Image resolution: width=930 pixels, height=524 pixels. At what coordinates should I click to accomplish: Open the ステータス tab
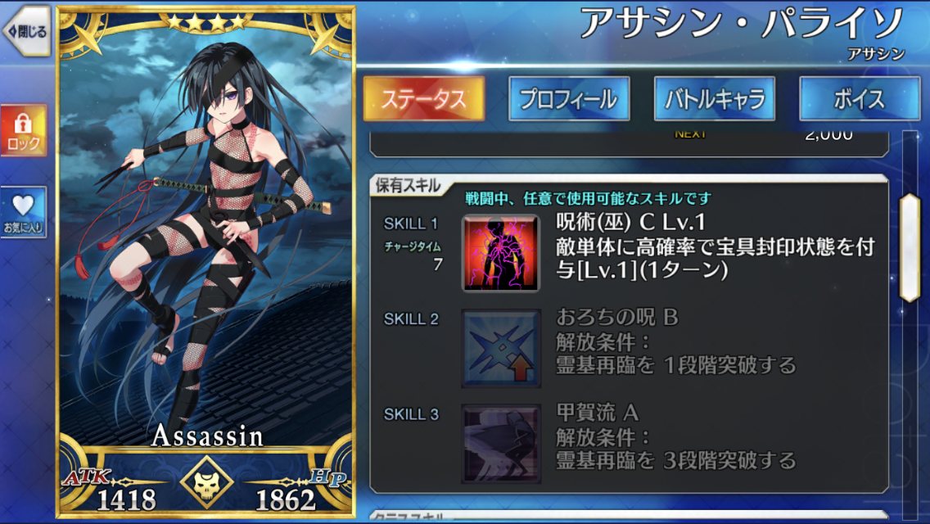pyautogui.click(x=424, y=98)
